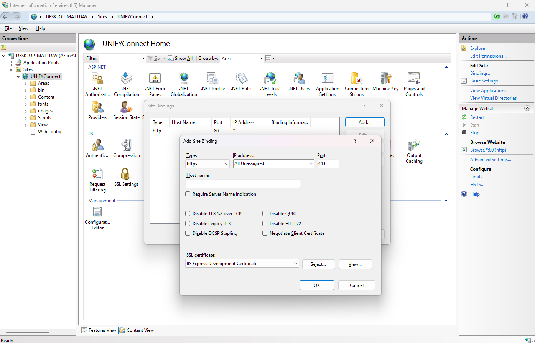Enable Disable TLS 1.3 over TCP

pos(188,214)
